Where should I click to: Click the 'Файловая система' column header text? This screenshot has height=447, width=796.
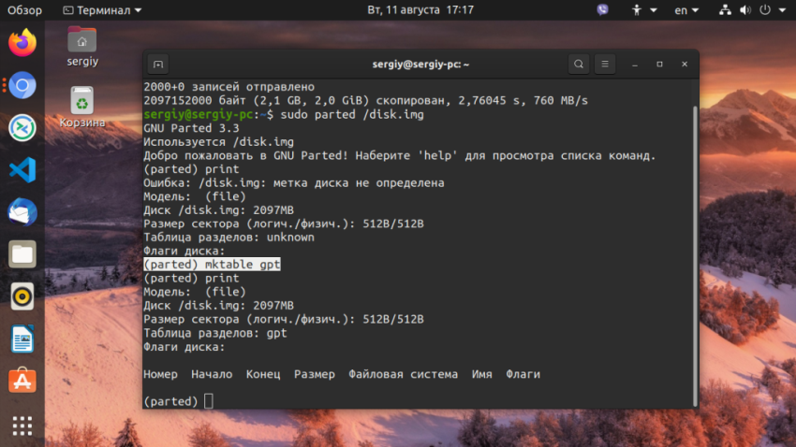[x=403, y=374]
